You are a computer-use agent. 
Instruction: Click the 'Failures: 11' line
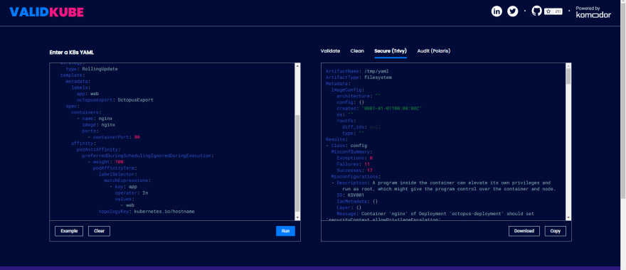tap(354, 164)
